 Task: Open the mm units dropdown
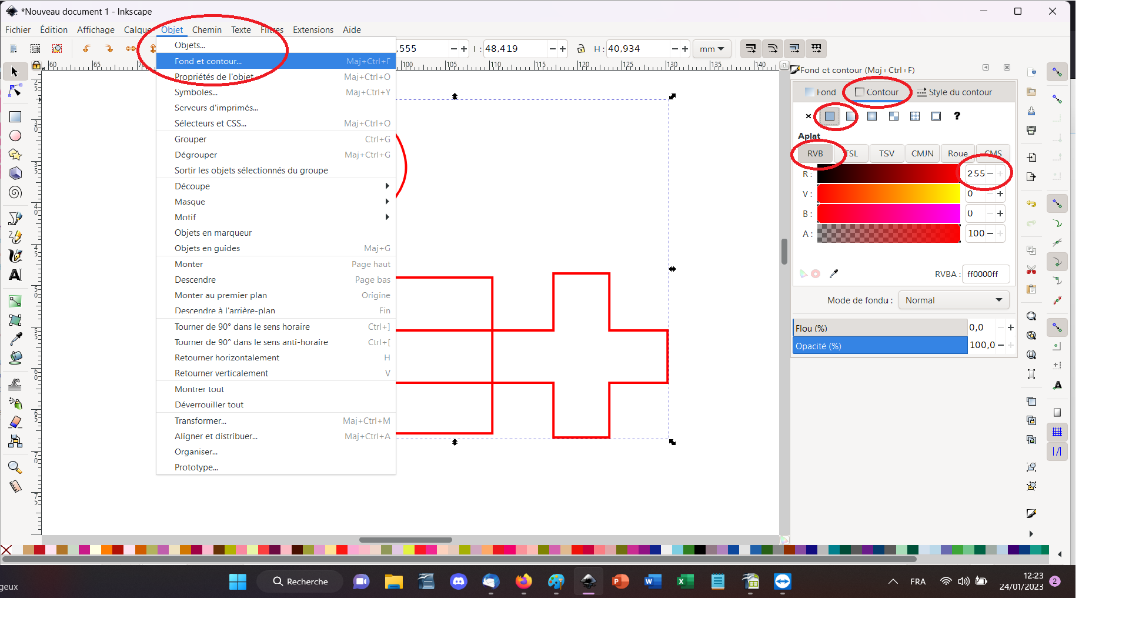coord(712,49)
